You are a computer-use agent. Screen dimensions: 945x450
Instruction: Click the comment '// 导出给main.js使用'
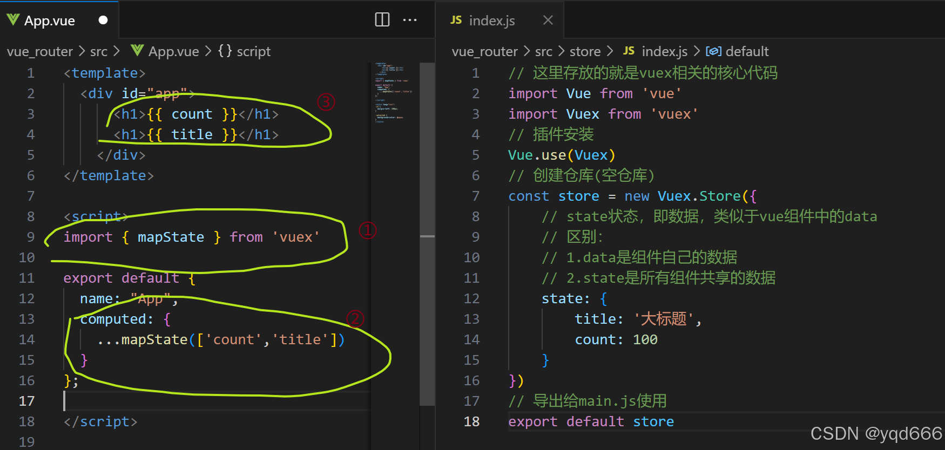588,401
